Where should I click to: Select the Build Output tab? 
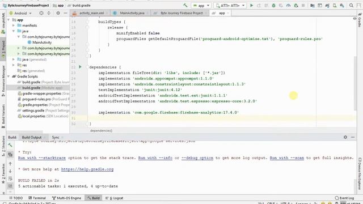tap(32, 137)
